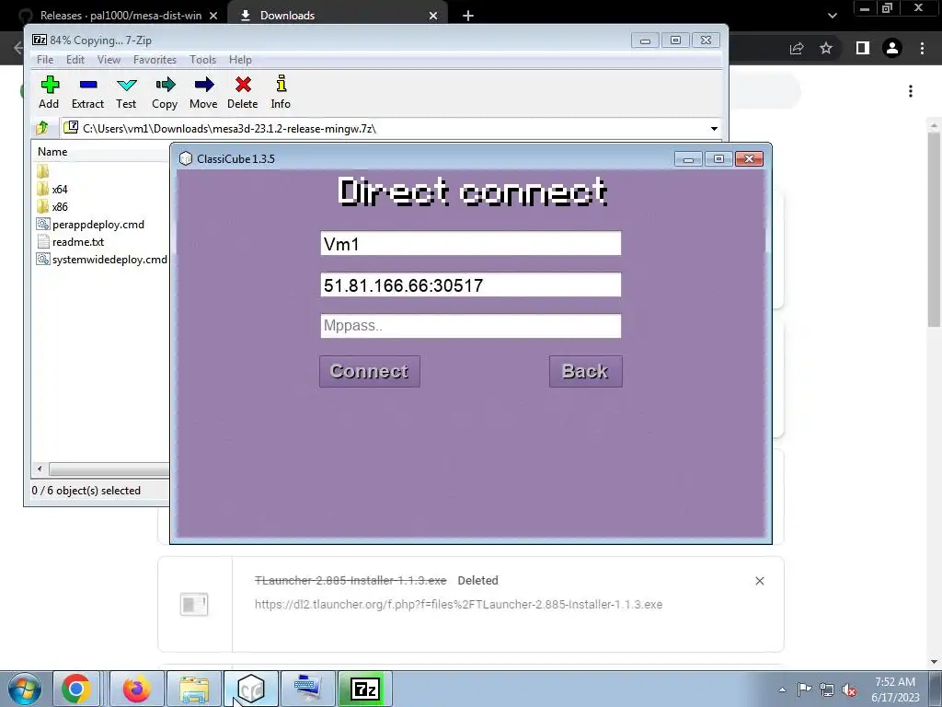The image size is (942, 707).
Task: Open the 7-Zip File menu
Action: pos(45,60)
